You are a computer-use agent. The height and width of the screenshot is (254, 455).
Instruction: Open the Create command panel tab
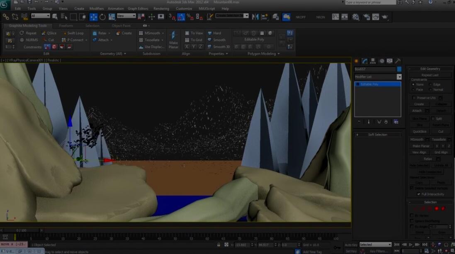pyautogui.click(x=356, y=61)
